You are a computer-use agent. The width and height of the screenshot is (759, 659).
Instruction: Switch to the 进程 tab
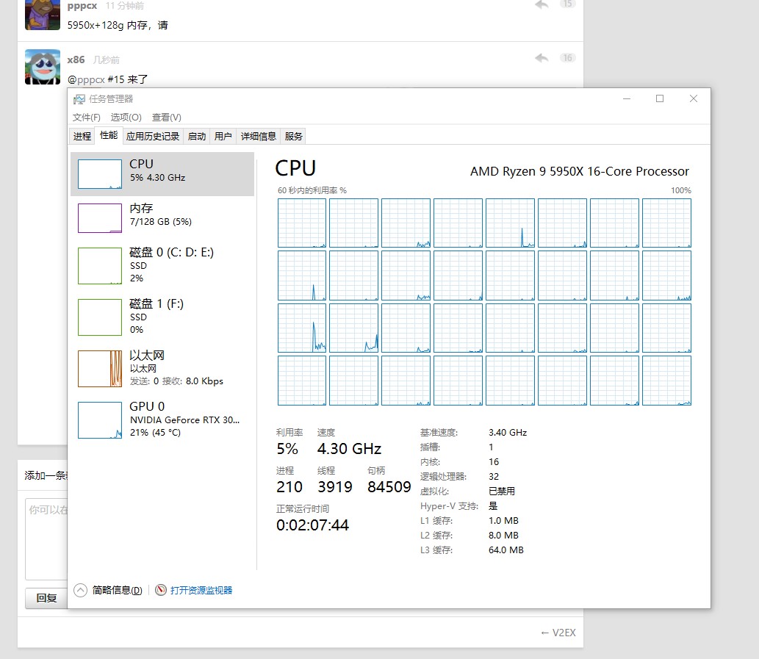[x=82, y=136]
